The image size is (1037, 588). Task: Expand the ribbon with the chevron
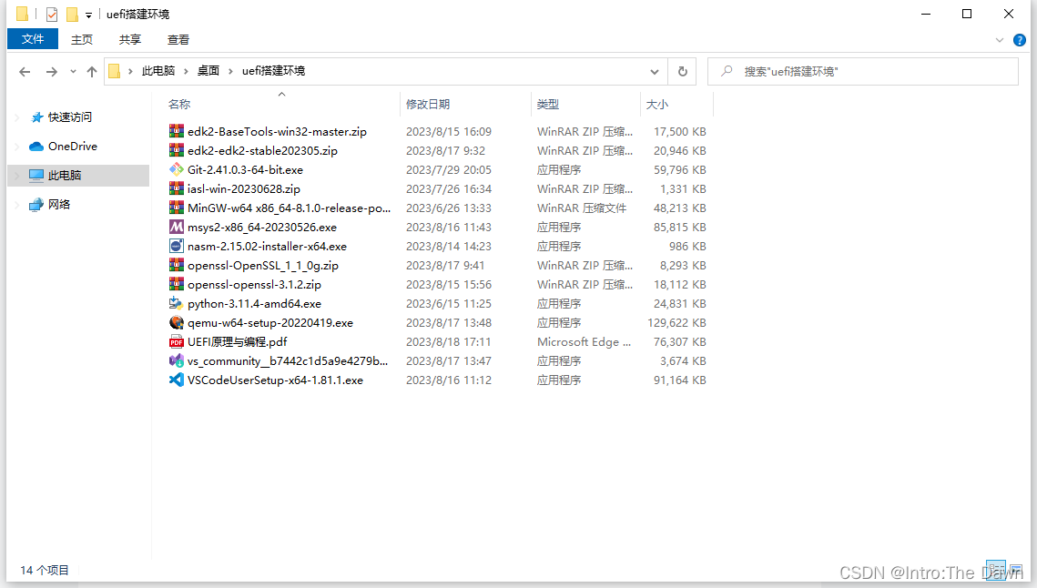click(1000, 40)
